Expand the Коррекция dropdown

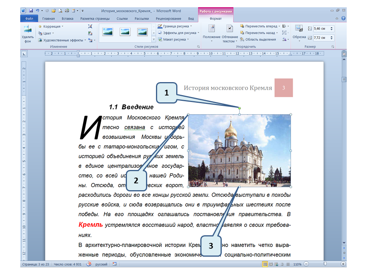(51, 26)
